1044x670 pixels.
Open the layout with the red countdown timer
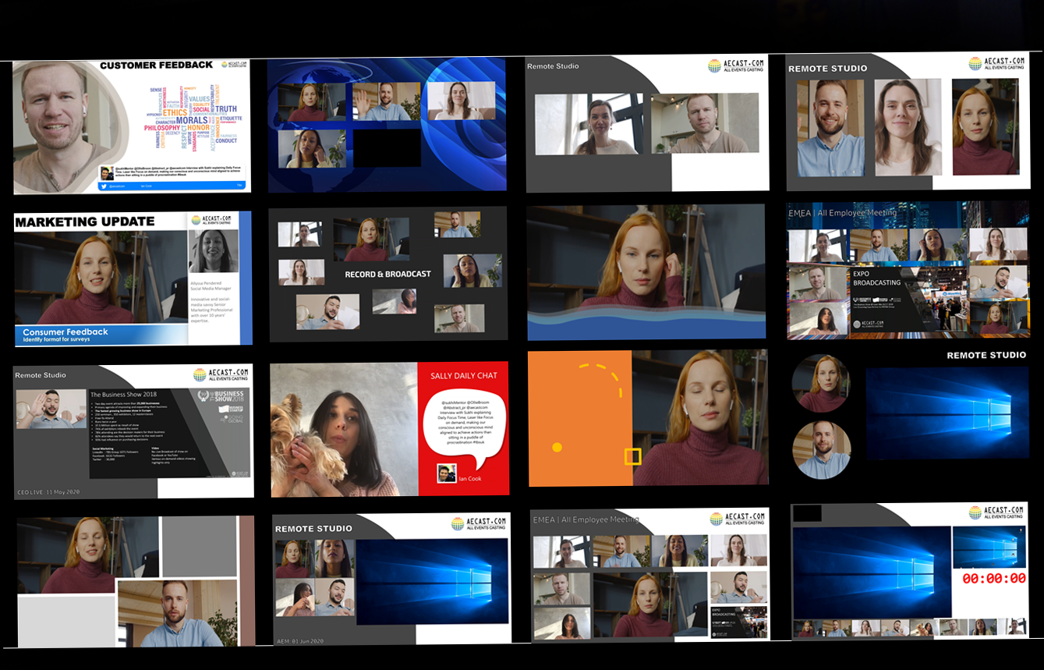pyautogui.click(x=909, y=571)
